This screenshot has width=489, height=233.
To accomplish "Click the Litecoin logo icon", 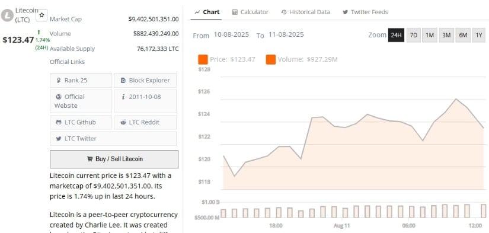I will 7,15.
